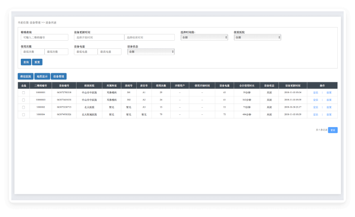
Task: Open 设置 link for device 1000004
Action: coord(329,115)
